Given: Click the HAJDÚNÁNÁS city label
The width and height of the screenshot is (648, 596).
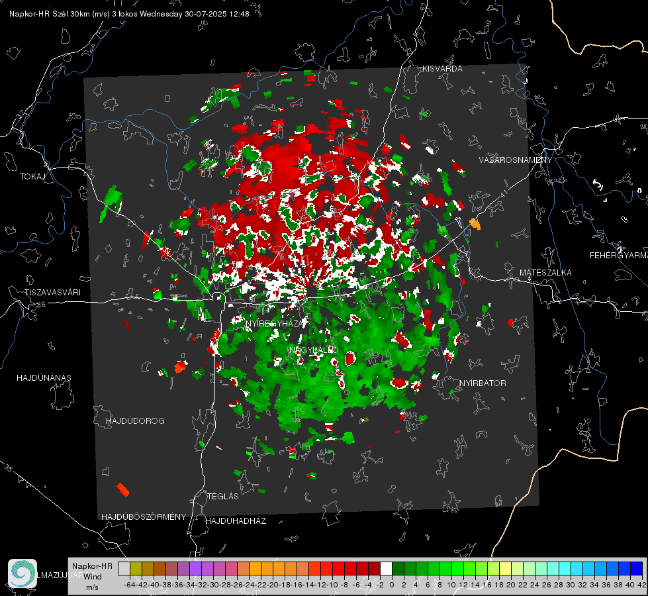Looking at the screenshot, I should [44, 378].
